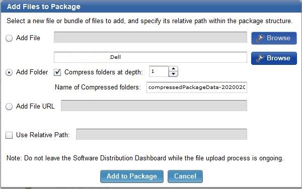
Task: Uncheck Compress folders at depth checkbox
Action: [57, 72]
